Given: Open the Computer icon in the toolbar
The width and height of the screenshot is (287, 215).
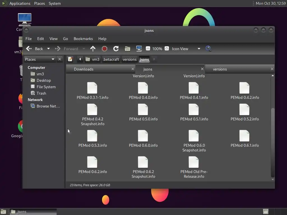Looking at the screenshot, I should coord(139,49).
